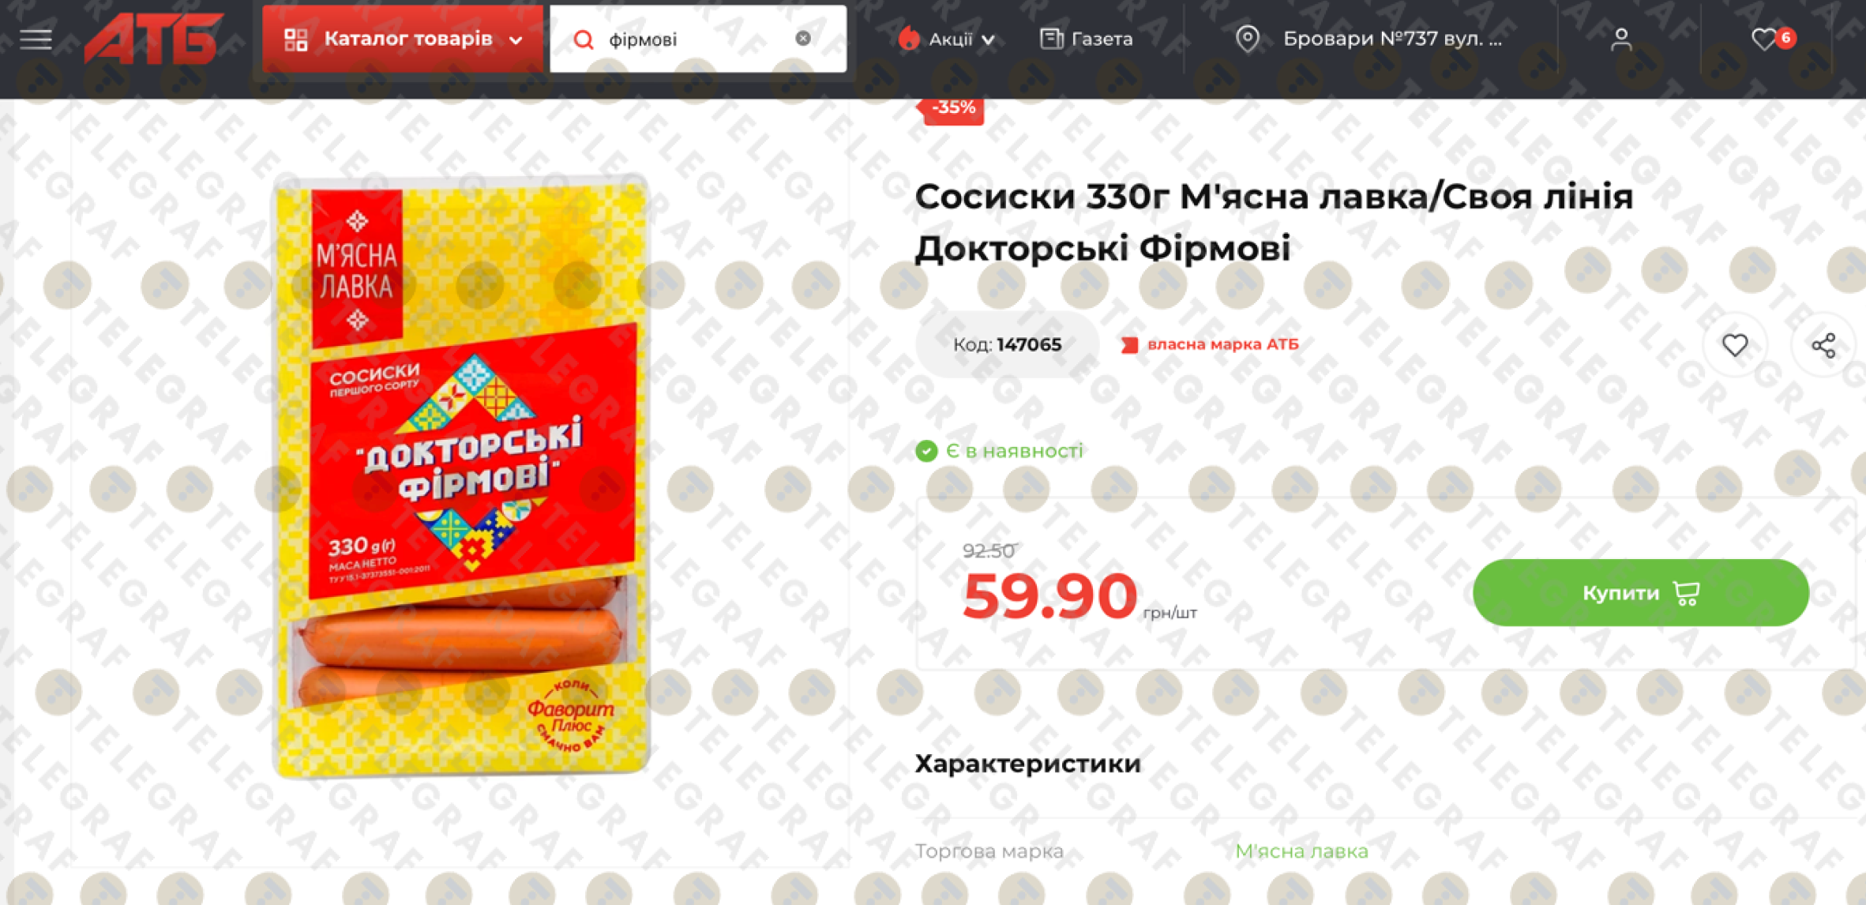The height and width of the screenshot is (905, 1866).
Task: Click the -35% discount badge
Action: 953,109
